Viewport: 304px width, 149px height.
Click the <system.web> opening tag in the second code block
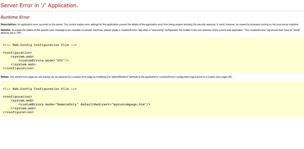[22, 101]
